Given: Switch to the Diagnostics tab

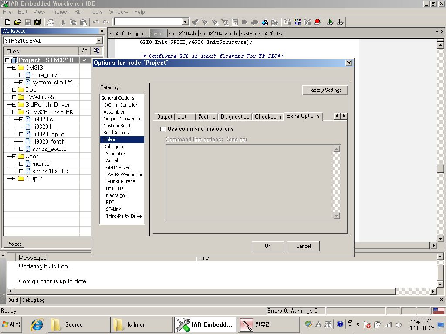Looking at the screenshot, I should 235,117.
